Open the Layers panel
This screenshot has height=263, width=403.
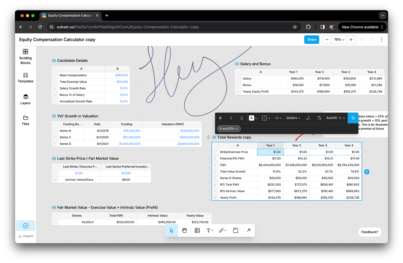click(25, 99)
